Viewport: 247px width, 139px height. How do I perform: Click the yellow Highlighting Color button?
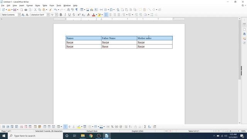[100, 15]
